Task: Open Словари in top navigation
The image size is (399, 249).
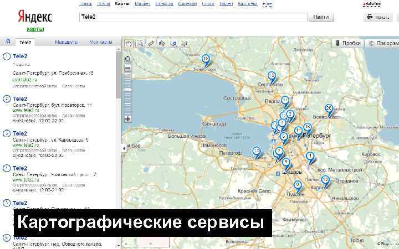Action: tap(187, 3)
